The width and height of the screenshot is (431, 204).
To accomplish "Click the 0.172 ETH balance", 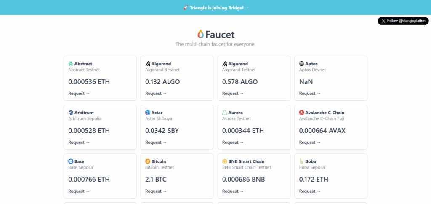I will pyautogui.click(x=314, y=179).
